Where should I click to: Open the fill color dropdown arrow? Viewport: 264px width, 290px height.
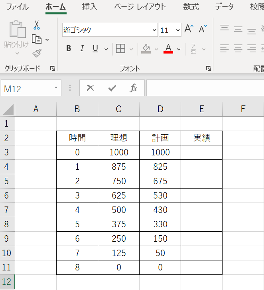(x=156, y=50)
